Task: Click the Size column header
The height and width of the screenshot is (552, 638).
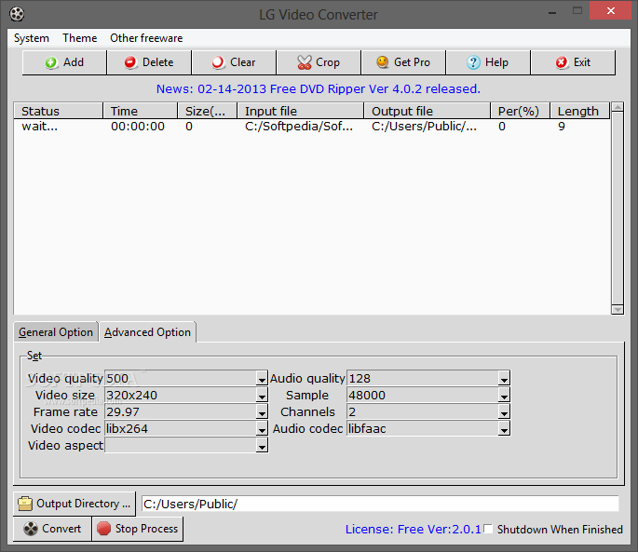Action: (x=207, y=111)
